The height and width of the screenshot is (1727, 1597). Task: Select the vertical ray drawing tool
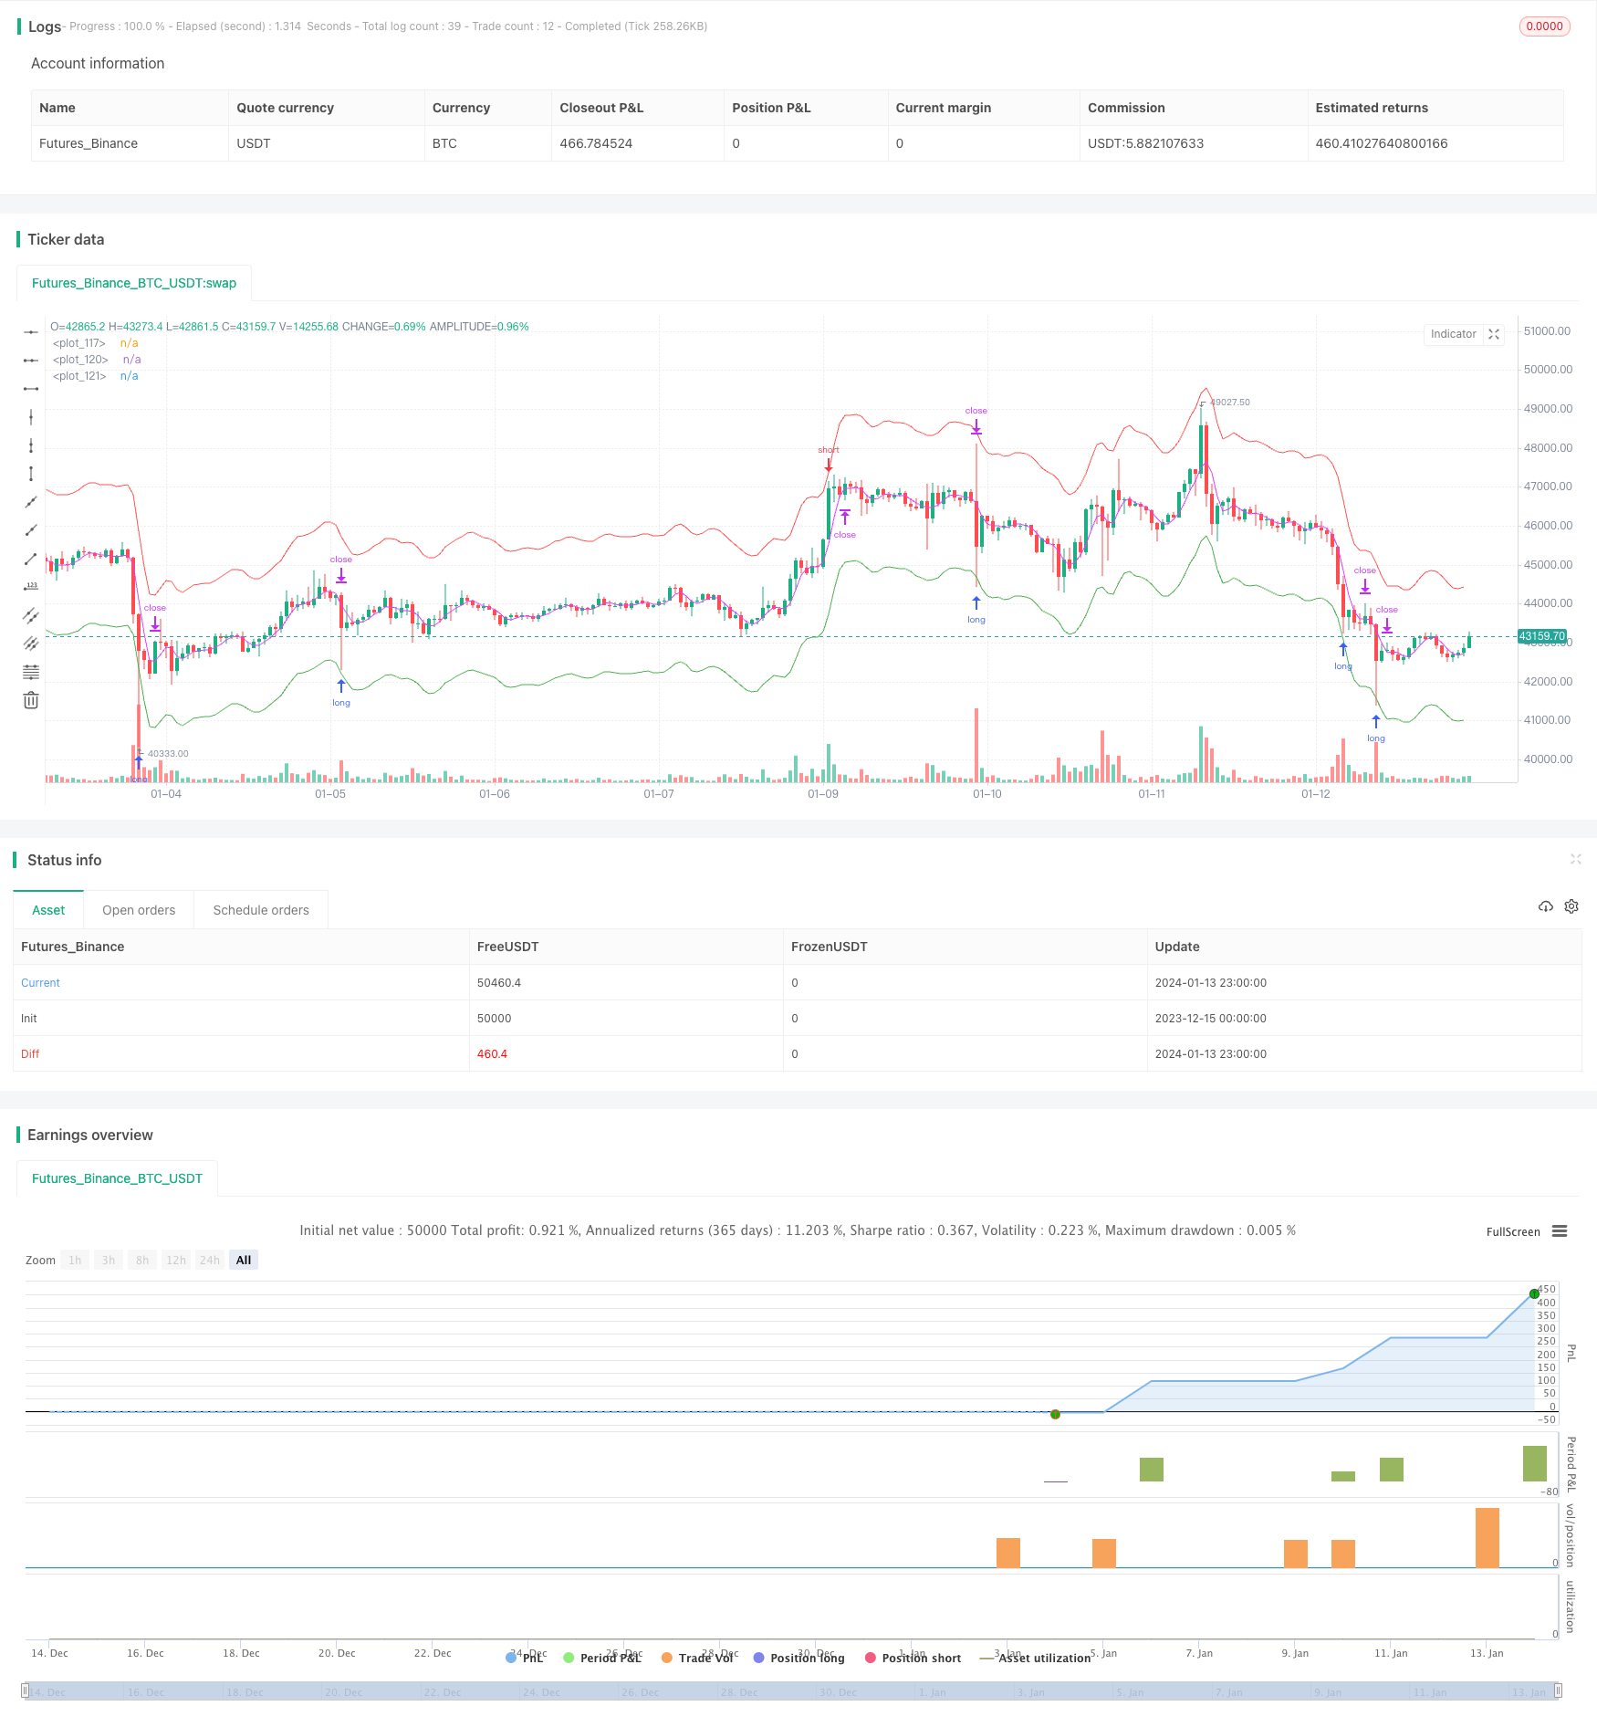tap(31, 445)
